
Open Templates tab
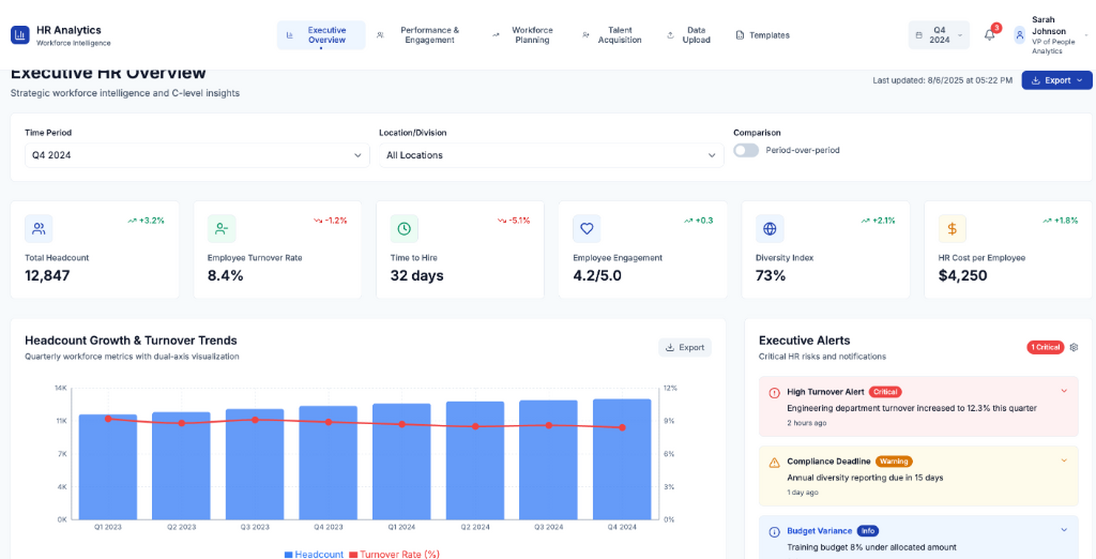tap(763, 35)
